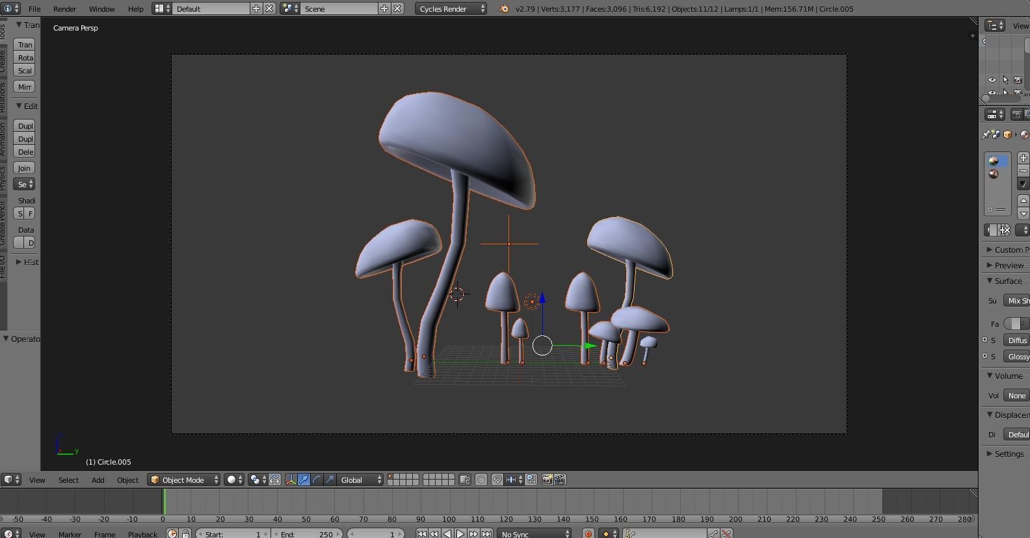
Task: Open the timeline Playback menu
Action: (142, 534)
